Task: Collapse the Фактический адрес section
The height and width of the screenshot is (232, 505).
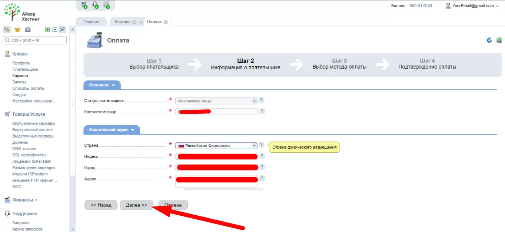Action: point(112,130)
